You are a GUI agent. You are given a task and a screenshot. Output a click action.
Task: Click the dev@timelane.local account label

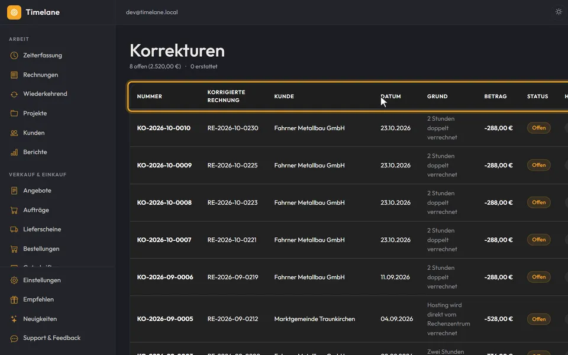pyautogui.click(x=152, y=12)
